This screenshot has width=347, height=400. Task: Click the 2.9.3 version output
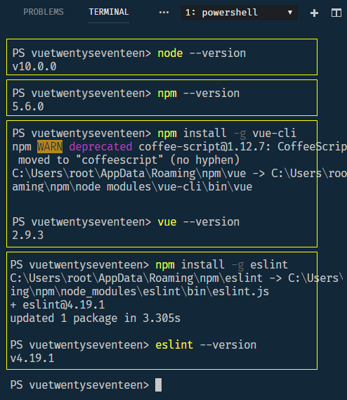click(28, 236)
